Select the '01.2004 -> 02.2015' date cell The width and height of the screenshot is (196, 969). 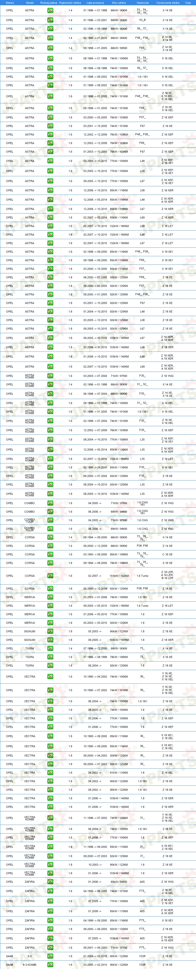[95, 956]
